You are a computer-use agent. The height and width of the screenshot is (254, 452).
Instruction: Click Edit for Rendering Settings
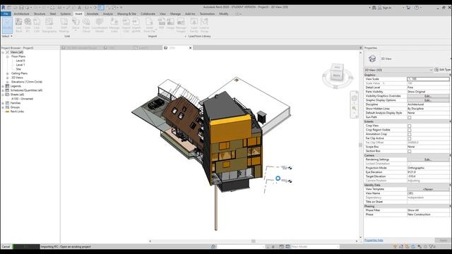[428, 159]
